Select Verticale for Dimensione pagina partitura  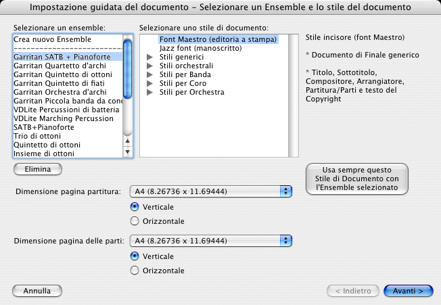(x=135, y=206)
